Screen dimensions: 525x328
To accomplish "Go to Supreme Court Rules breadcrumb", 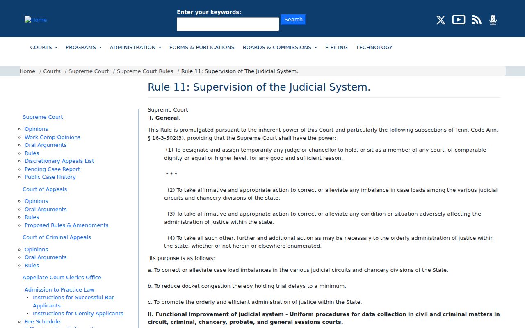I will (145, 71).
